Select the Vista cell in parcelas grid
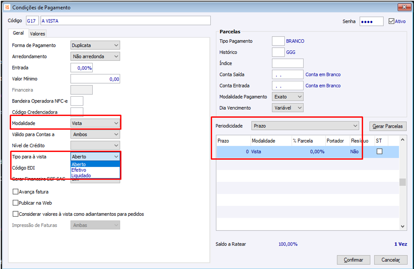Screen dimensions: 414x269 point(271,151)
